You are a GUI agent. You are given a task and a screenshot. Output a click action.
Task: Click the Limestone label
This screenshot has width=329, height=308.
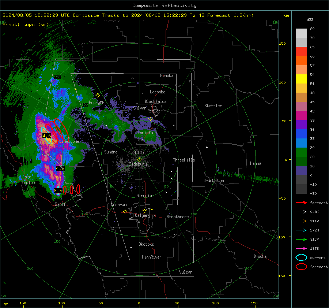(x=69, y=141)
